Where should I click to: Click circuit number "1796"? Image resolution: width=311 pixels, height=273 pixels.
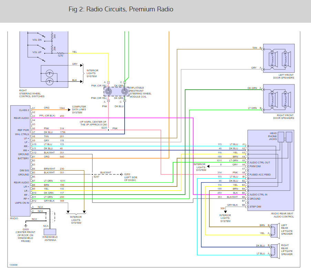tap(62, 132)
